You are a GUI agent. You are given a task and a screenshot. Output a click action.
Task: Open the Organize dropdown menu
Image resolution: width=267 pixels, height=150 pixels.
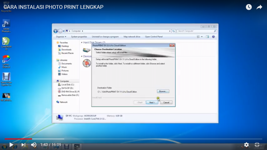[61, 37]
